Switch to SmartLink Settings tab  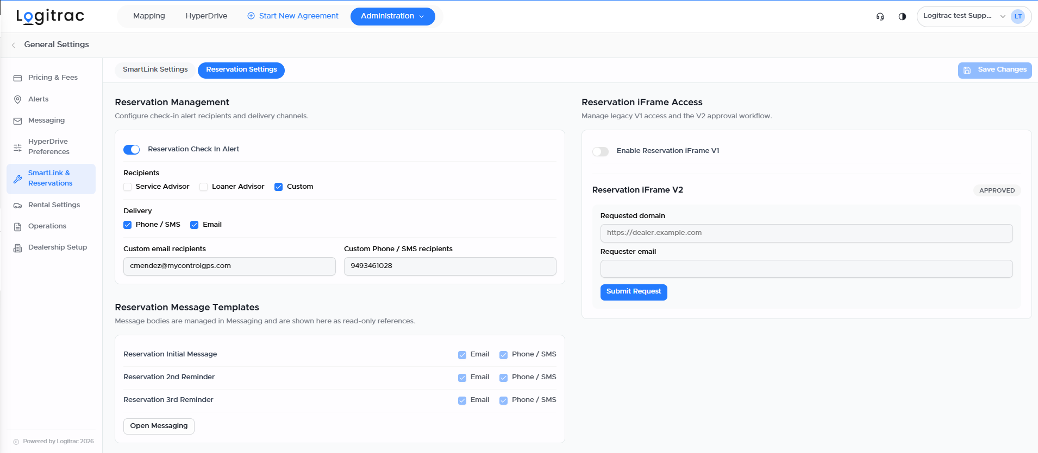click(155, 70)
